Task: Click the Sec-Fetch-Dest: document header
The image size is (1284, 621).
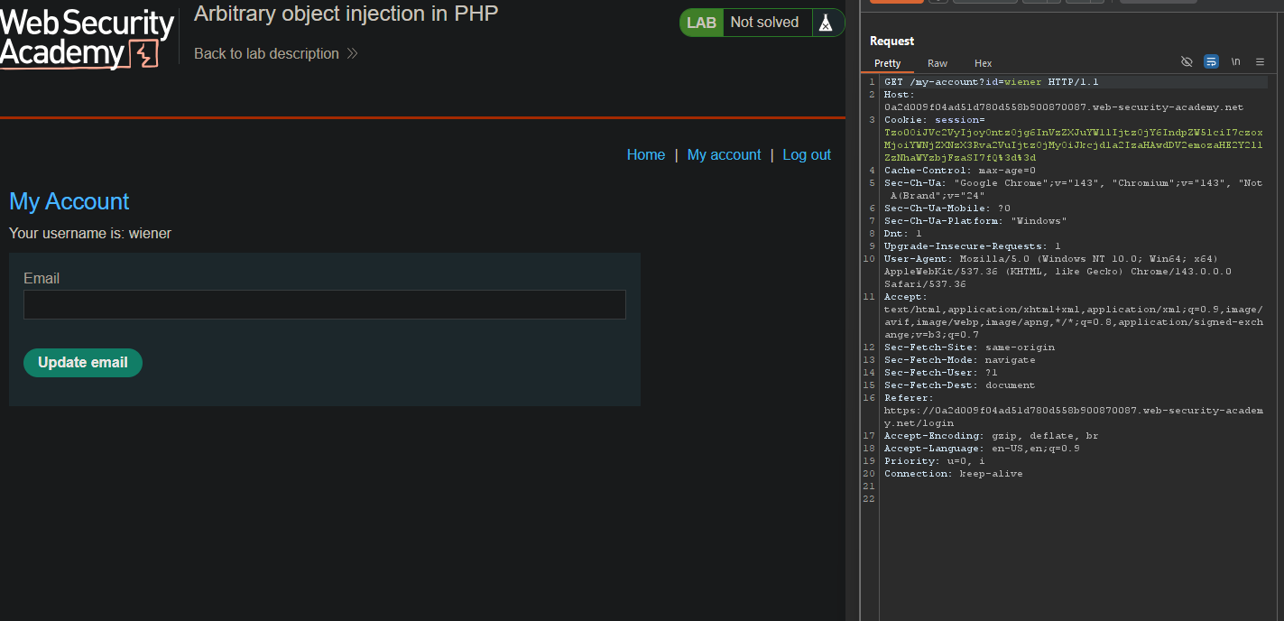Action: [959, 385]
